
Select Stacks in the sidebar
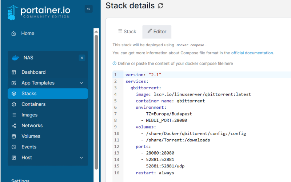pos(48,94)
